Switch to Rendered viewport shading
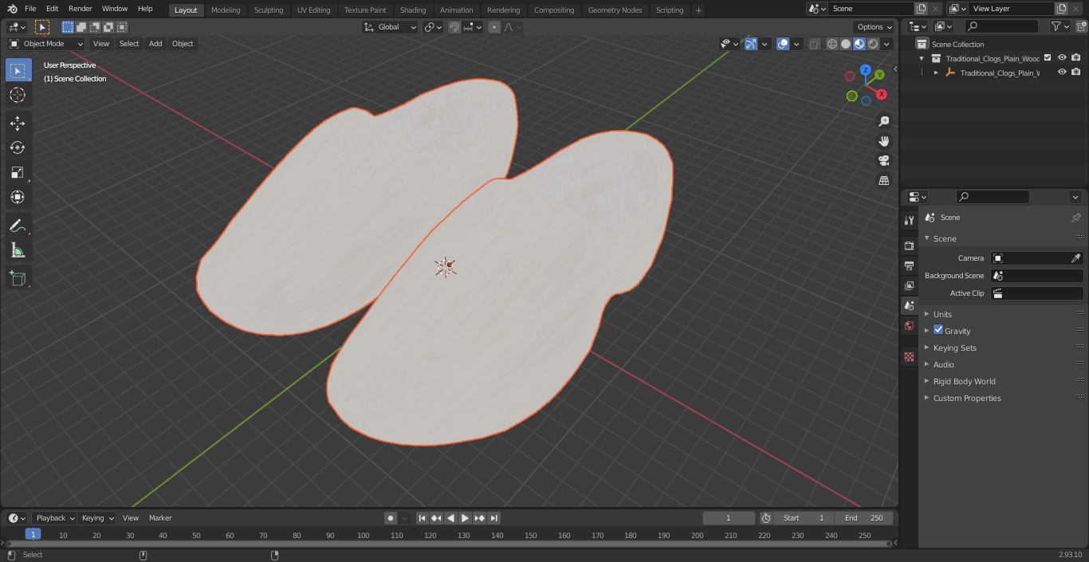 pos(873,44)
